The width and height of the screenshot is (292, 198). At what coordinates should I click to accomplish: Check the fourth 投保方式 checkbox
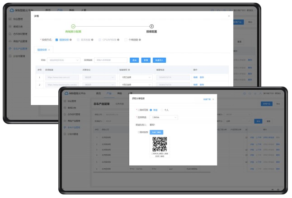tap(126, 40)
